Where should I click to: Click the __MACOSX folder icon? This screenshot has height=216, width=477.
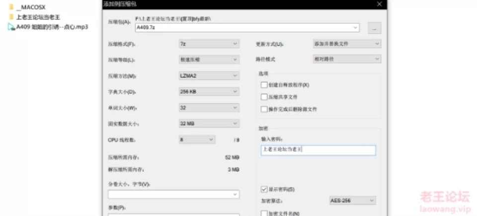tap(11, 7)
